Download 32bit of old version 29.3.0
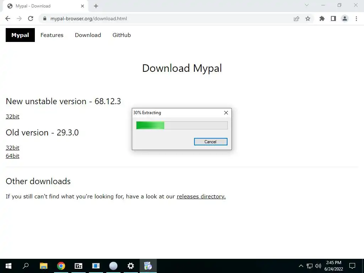This screenshot has width=364, height=273. tap(12, 148)
